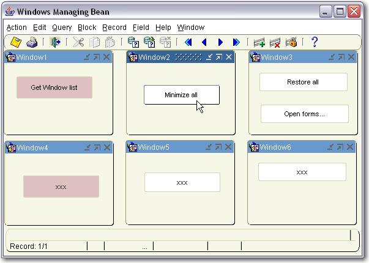
Task: Click the Lock Record toolbar icon
Action: tap(291, 42)
